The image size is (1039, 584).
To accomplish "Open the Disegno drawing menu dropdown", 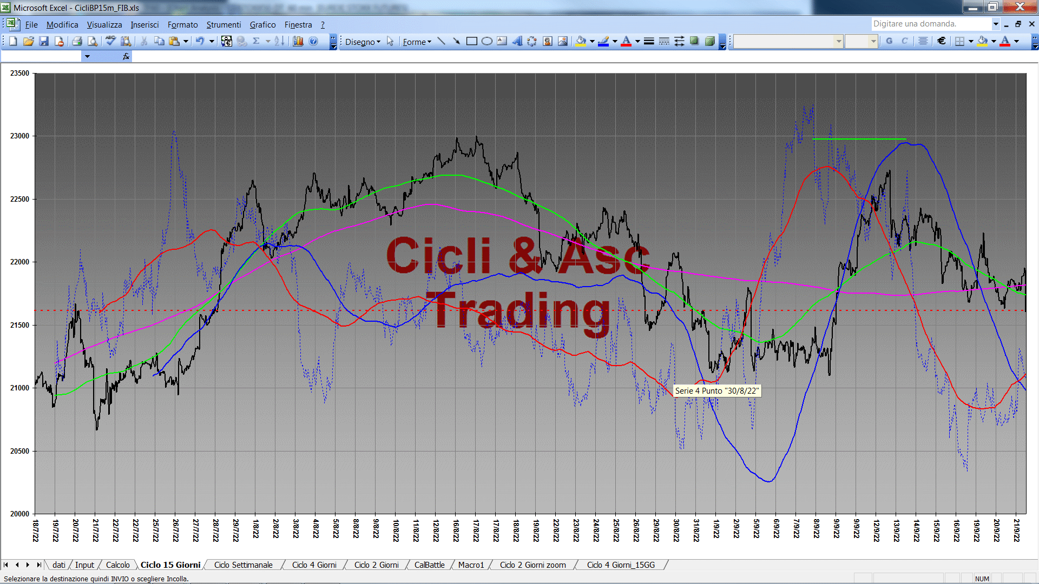I will 363,42.
